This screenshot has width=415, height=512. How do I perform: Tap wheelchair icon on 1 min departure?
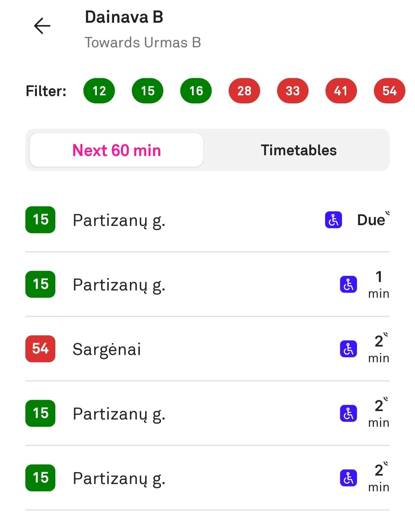click(x=349, y=285)
